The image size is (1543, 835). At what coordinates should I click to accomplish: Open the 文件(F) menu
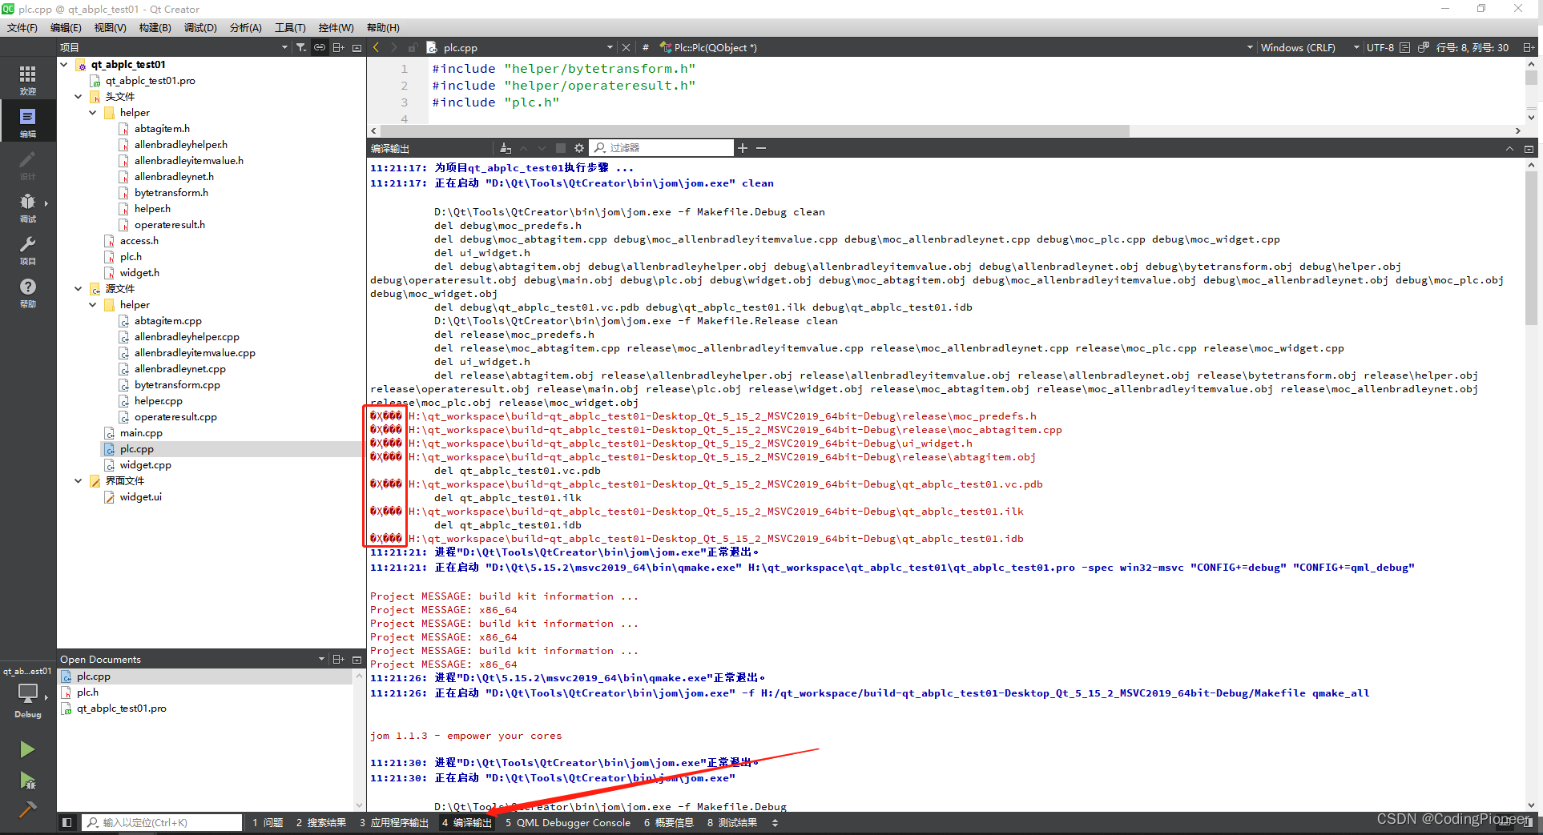(22, 28)
